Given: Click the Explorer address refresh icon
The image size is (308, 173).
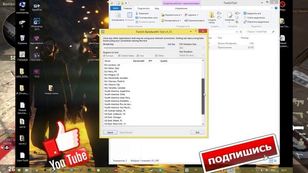Looking at the screenshot, I should (241, 32).
